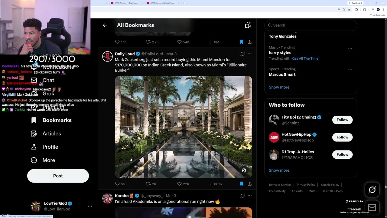The width and height of the screenshot is (387, 218).
Task: Open the Grok floating button
Action: coord(372,190)
